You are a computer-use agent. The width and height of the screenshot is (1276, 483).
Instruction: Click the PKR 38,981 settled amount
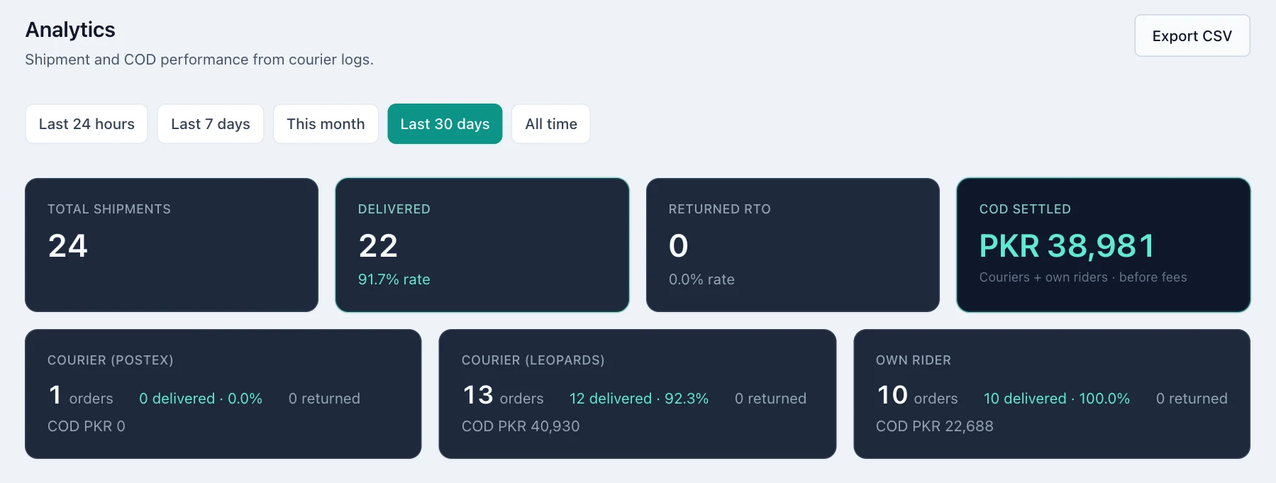tap(1067, 246)
